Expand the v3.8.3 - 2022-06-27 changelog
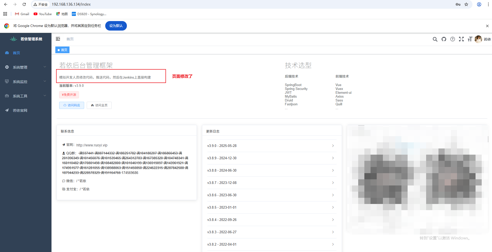Viewport: 492px width, 252px height. [272, 232]
